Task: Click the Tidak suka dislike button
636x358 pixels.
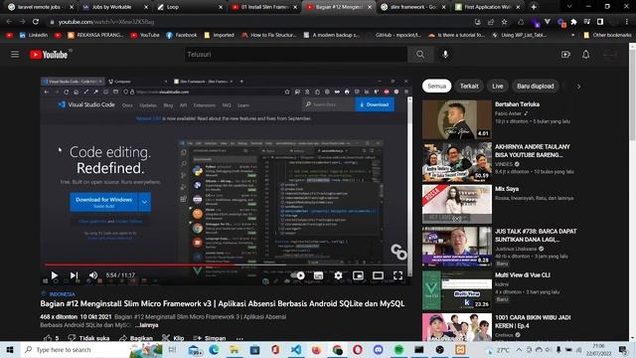Action: coord(88,338)
